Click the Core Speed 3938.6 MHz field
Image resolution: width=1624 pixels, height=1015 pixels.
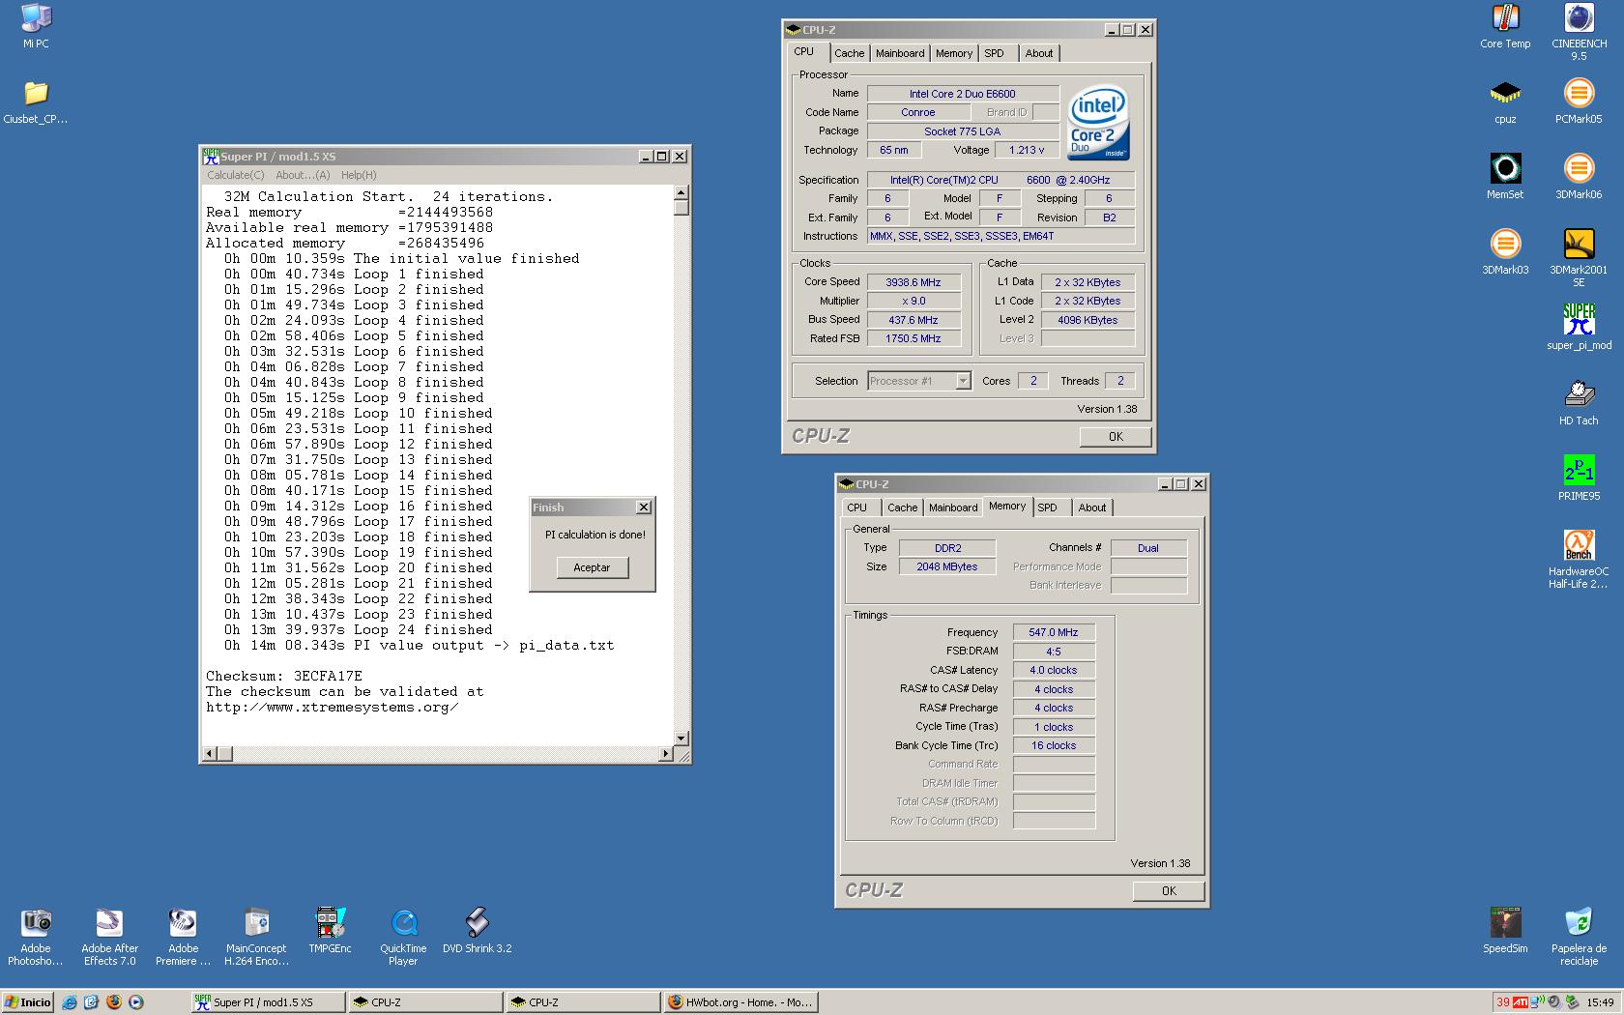[x=913, y=282]
